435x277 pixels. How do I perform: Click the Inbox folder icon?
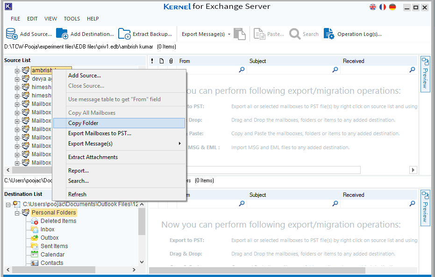(x=35, y=229)
